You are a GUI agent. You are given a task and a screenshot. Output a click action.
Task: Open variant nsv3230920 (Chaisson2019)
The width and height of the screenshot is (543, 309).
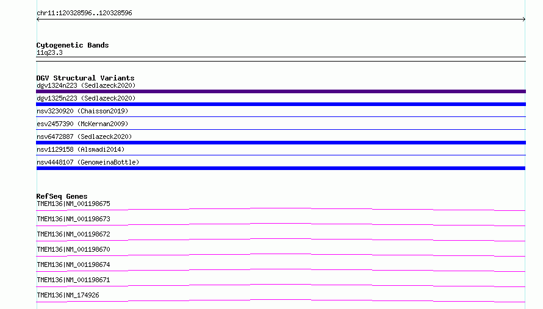[82, 111]
